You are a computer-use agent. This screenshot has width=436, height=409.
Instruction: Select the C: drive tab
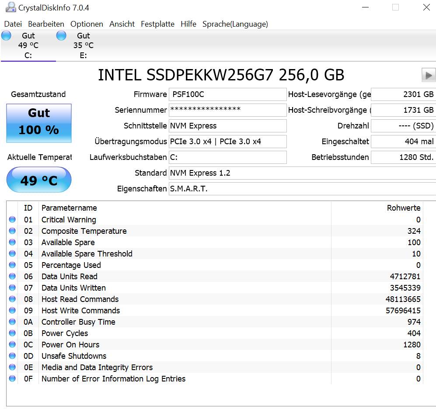click(x=28, y=45)
